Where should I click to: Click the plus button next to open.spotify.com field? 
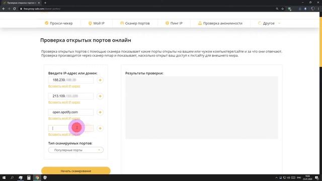(100, 112)
